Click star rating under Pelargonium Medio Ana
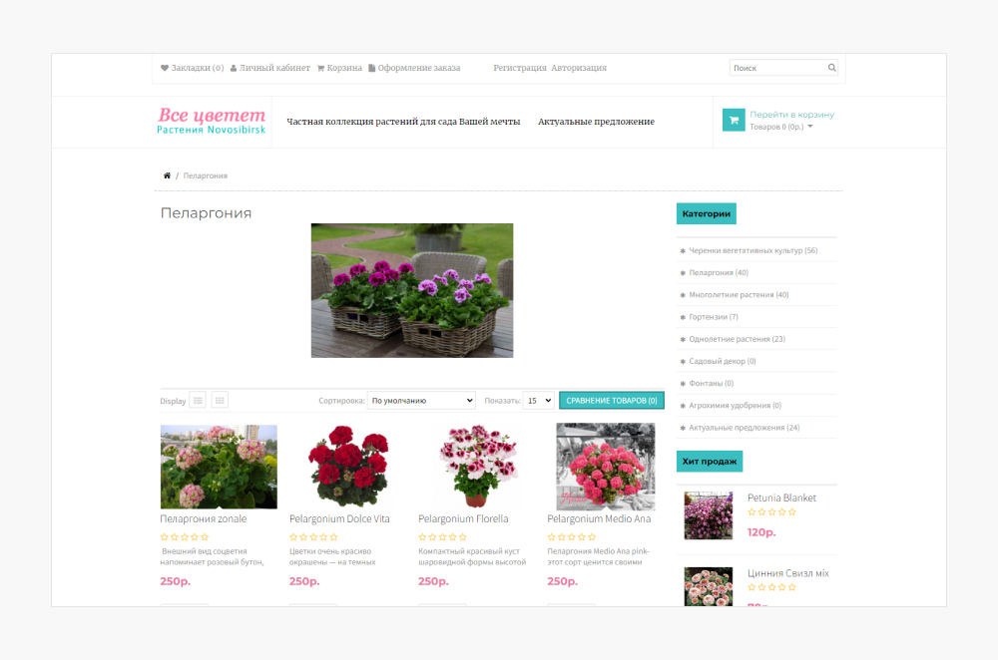Screen dimensions: 998x660 (x=572, y=537)
